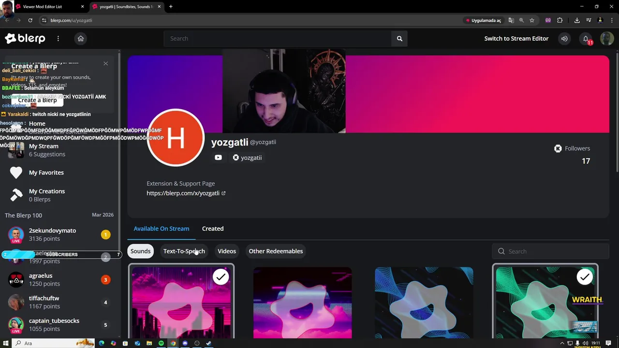The image size is (619, 348).
Task: Submit search with the magnifier button
Action: pos(399,39)
